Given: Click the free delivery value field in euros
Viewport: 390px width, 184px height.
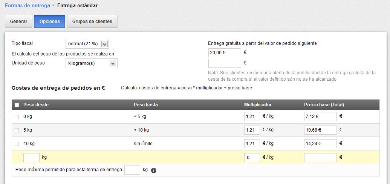Looking at the screenshot, I should (x=224, y=53).
